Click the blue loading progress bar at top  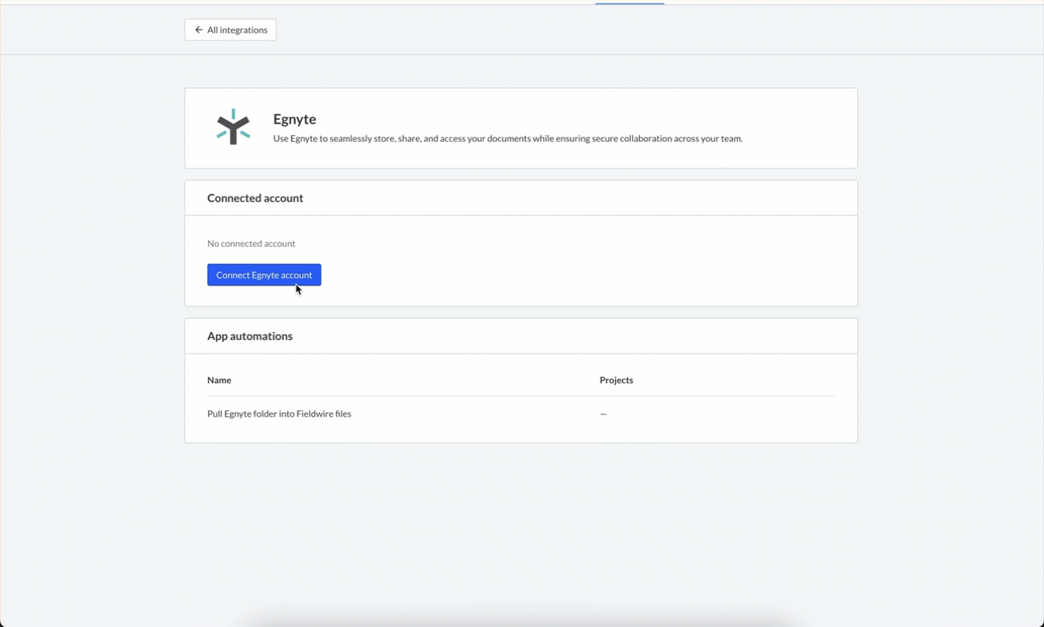[629, 3]
